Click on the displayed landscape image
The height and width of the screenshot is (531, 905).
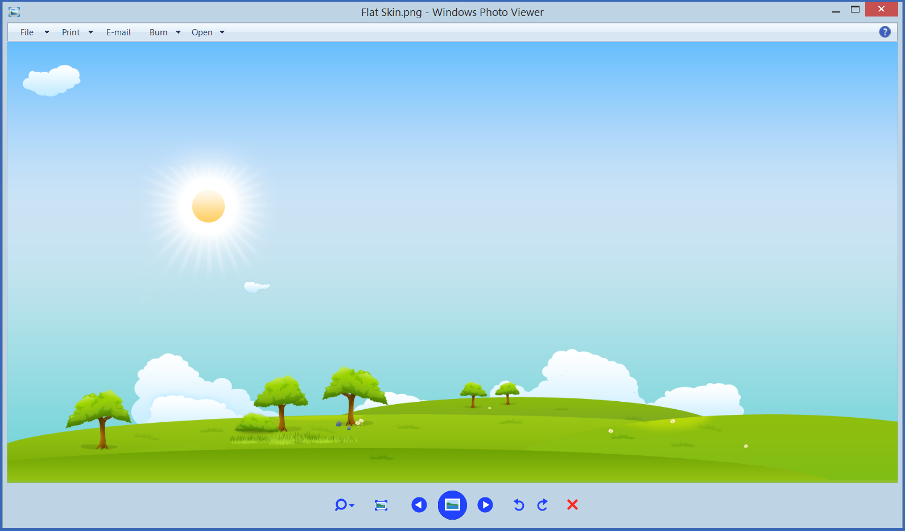(452, 262)
